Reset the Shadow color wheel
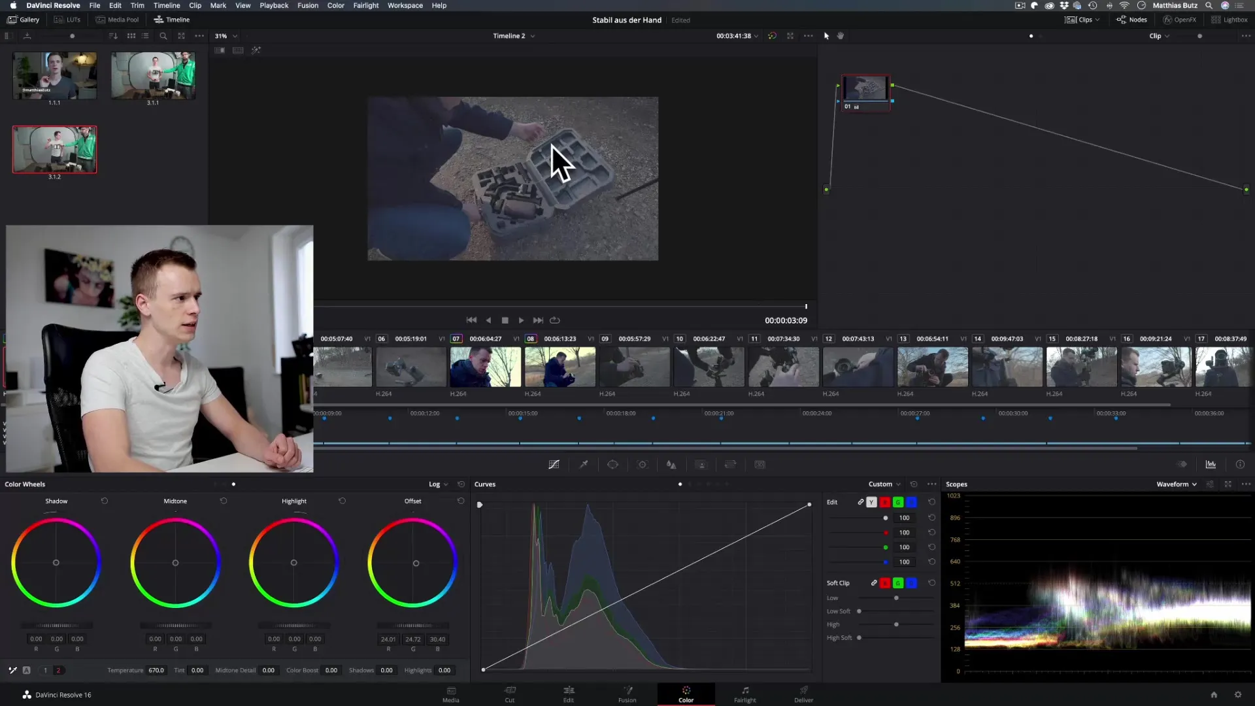This screenshot has width=1255, height=706. pyautogui.click(x=105, y=501)
